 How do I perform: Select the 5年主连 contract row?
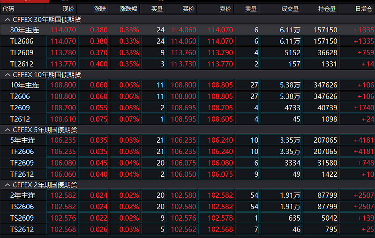[x=187, y=140]
